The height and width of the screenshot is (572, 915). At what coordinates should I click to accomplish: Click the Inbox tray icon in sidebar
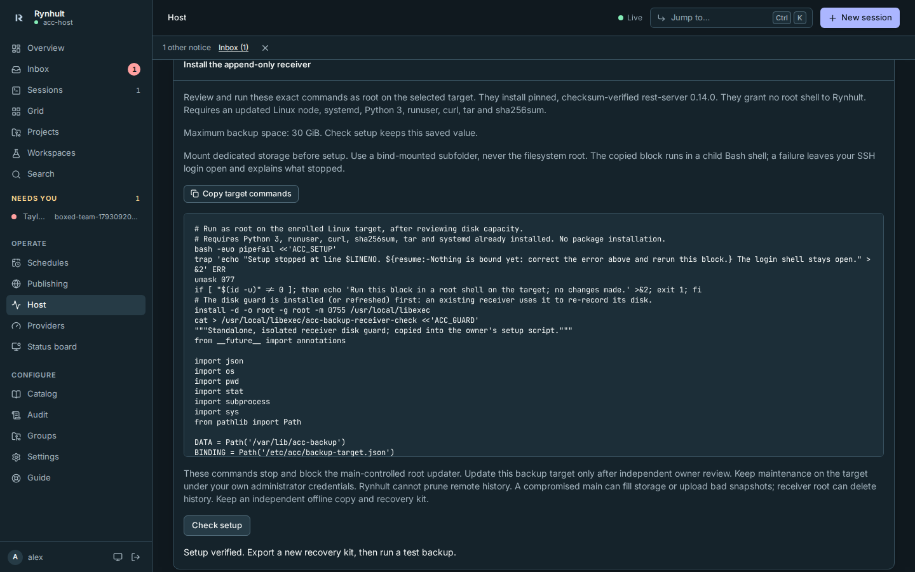17,69
